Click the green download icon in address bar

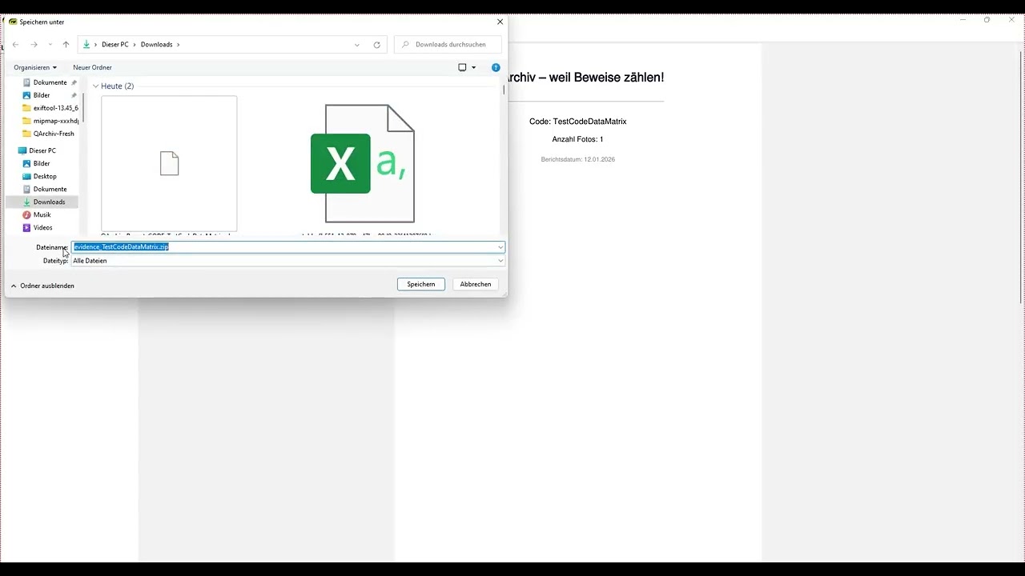(86, 45)
